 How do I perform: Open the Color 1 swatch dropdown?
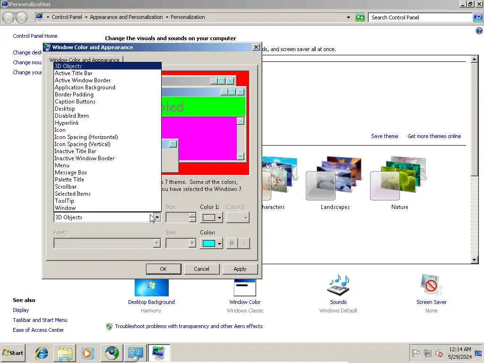click(x=211, y=217)
